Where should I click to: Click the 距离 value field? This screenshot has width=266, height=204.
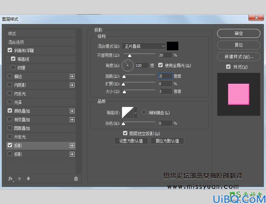coord(165,76)
